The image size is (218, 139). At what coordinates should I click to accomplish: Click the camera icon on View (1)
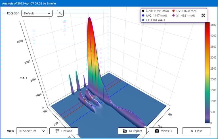click(157, 131)
